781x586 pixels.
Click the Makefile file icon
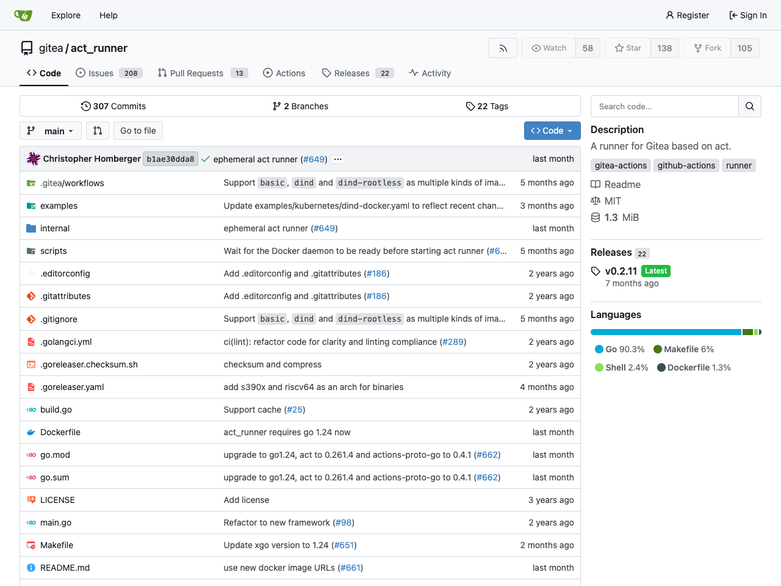pos(31,545)
